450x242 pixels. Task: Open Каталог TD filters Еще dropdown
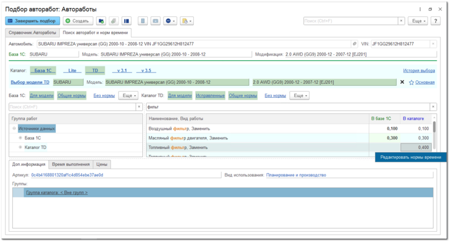click(299, 95)
